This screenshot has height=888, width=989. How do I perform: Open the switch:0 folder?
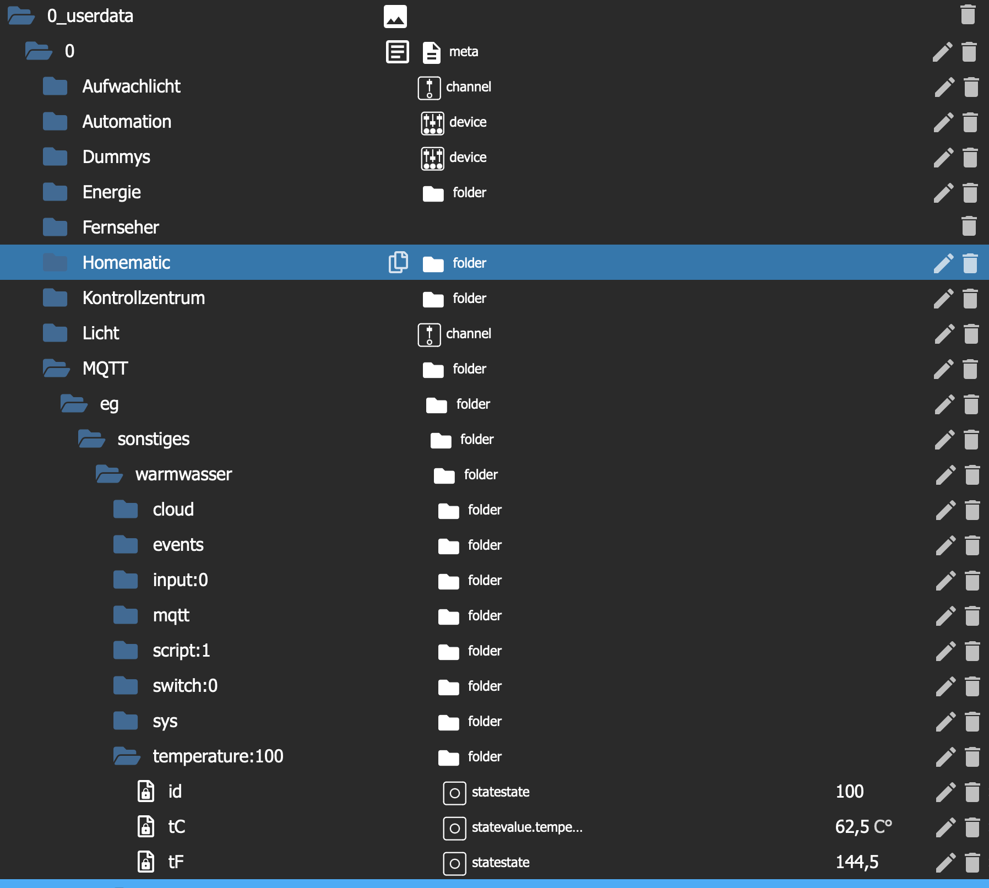pos(126,686)
